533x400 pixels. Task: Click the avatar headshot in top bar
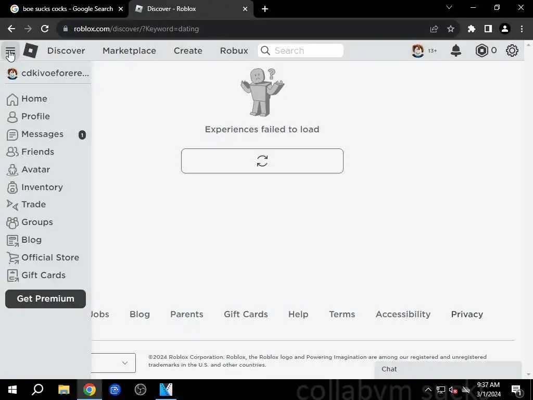pyautogui.click(x=418, y=51)
